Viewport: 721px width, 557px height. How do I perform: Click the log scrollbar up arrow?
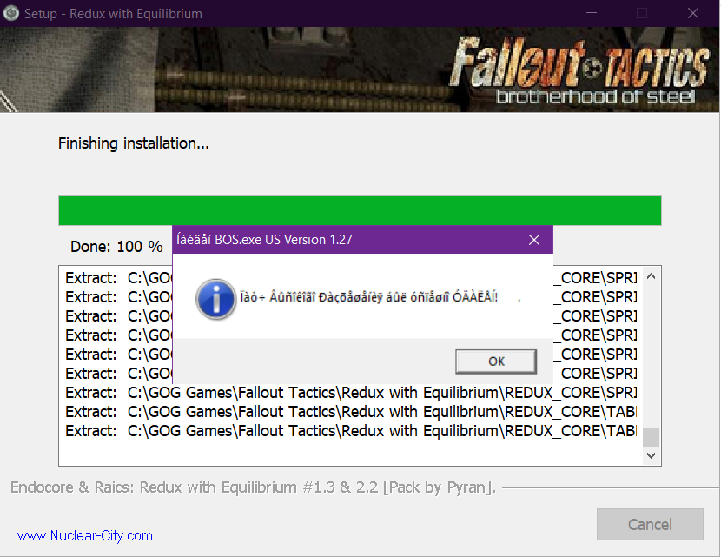tap(651, 276)
